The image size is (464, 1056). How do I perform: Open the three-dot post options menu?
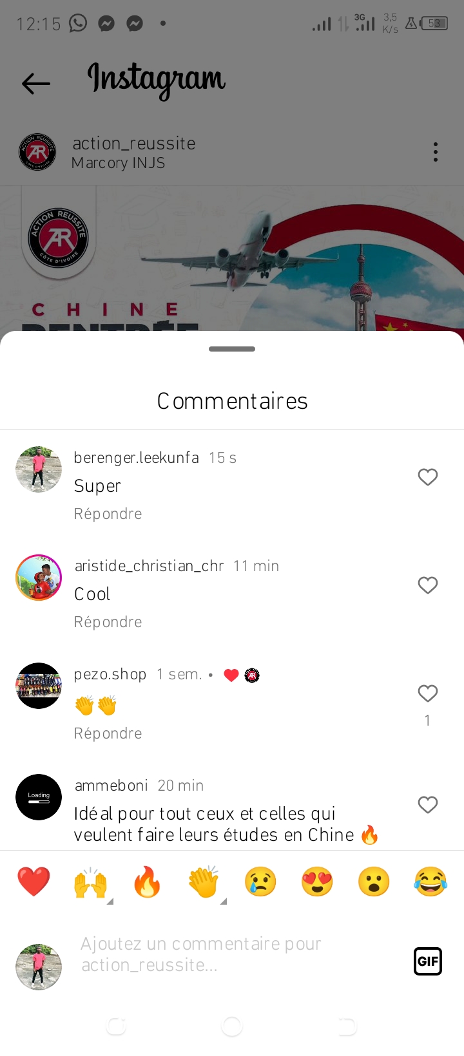[436, 152]
